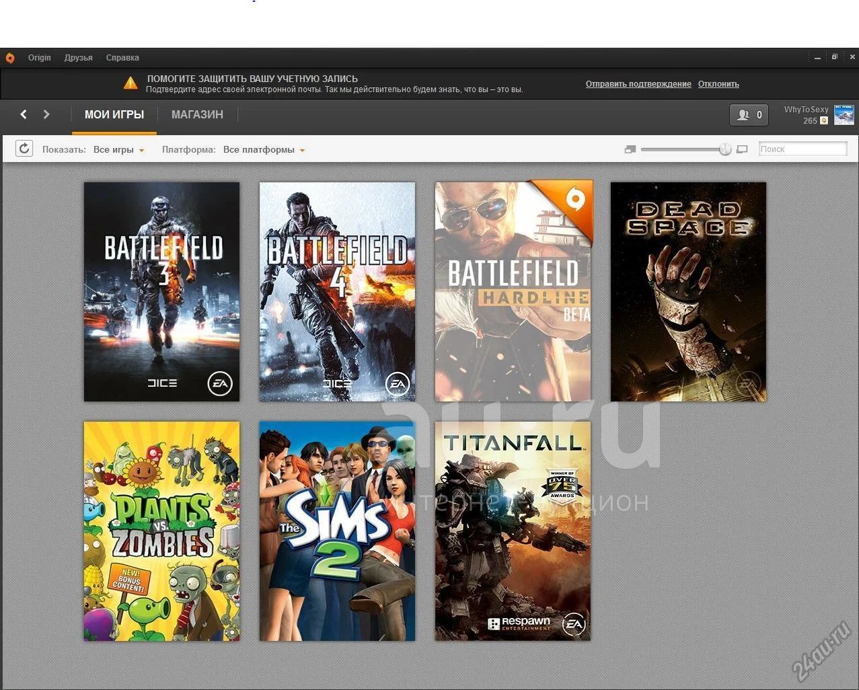
Task: Click the WhyToSexy username
Action: pos(806,110)
